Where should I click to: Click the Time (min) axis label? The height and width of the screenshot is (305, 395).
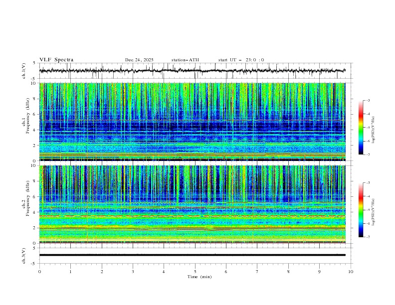199,277
